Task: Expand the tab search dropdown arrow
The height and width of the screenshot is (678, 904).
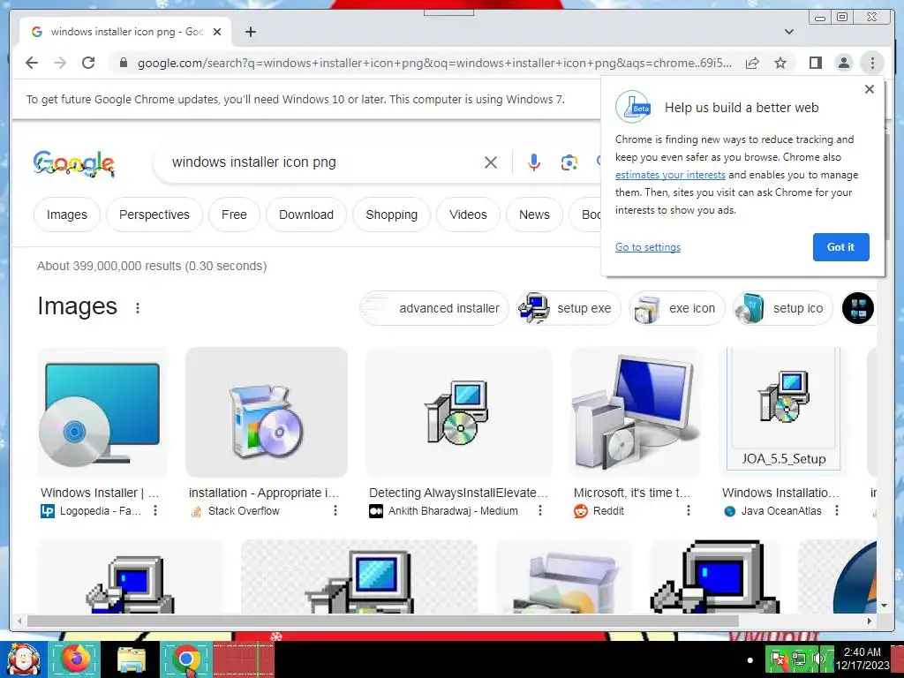Action: (x=788, y=32)
